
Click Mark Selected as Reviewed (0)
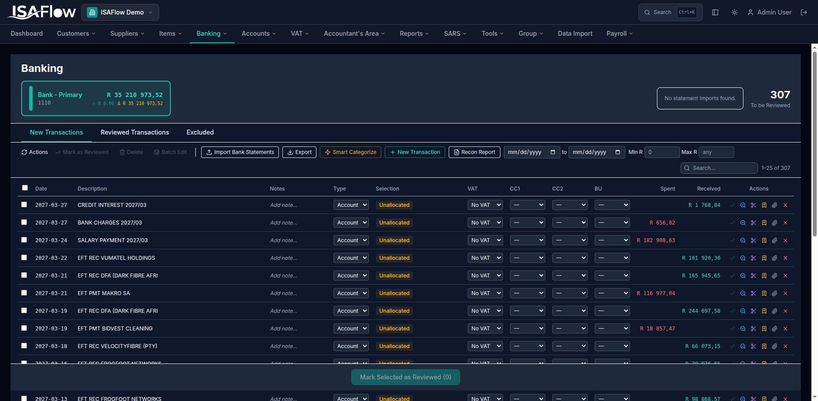405,377
